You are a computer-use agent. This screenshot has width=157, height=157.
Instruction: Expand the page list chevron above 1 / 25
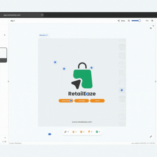click(5, 138)
